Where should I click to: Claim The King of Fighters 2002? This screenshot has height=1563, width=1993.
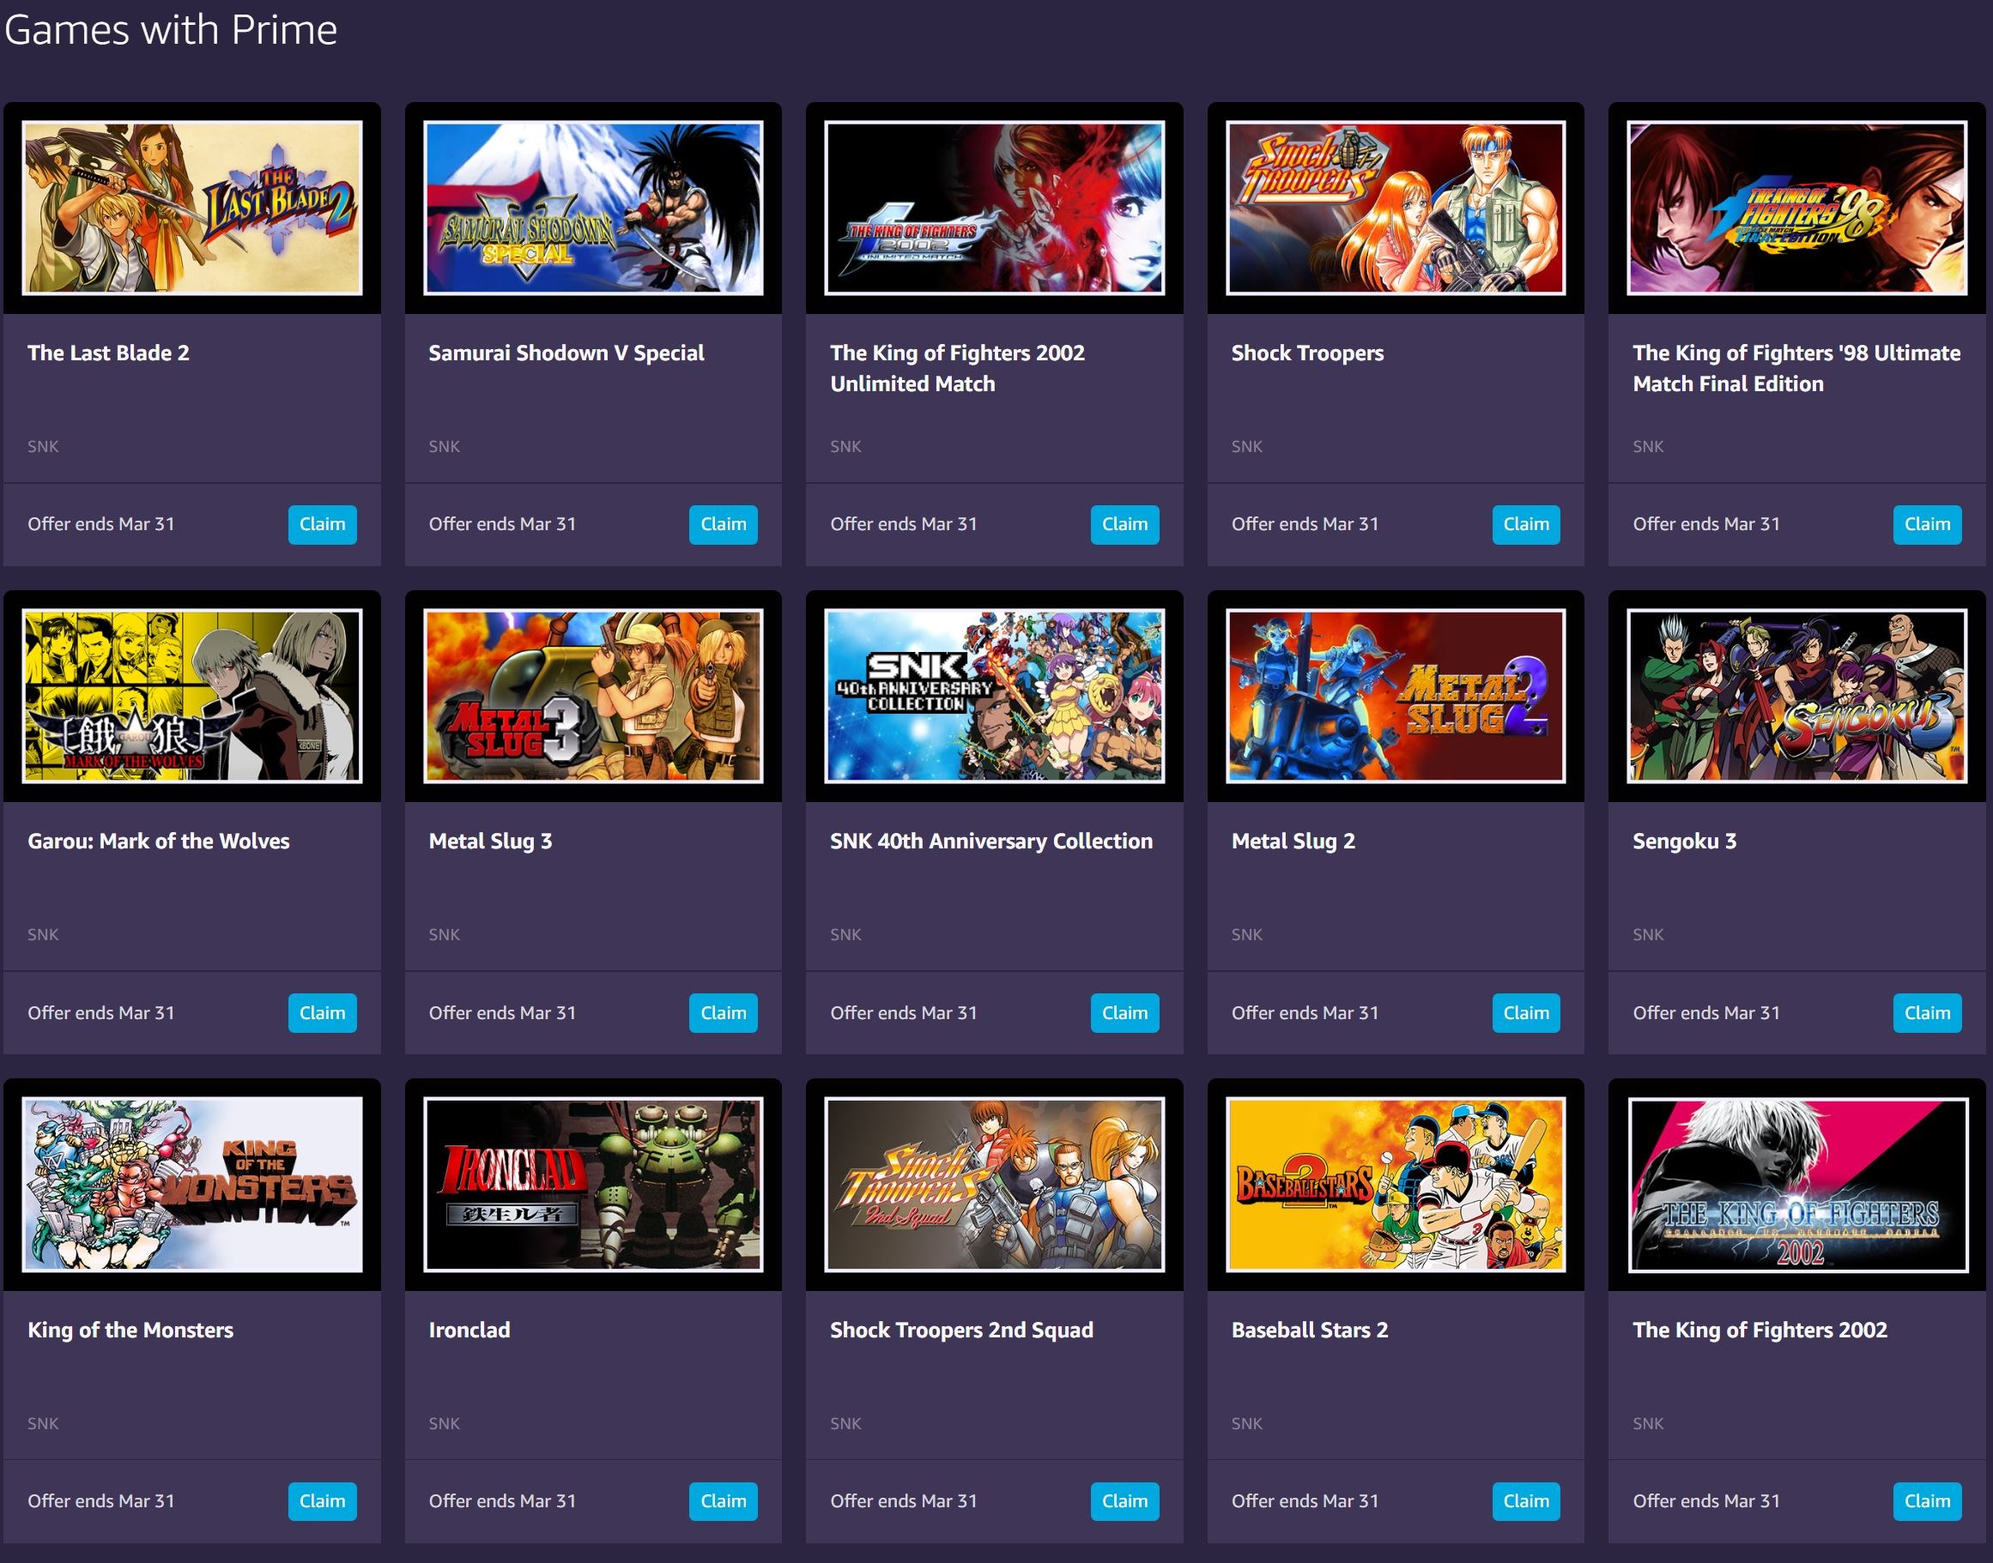pos(1927,1500)
